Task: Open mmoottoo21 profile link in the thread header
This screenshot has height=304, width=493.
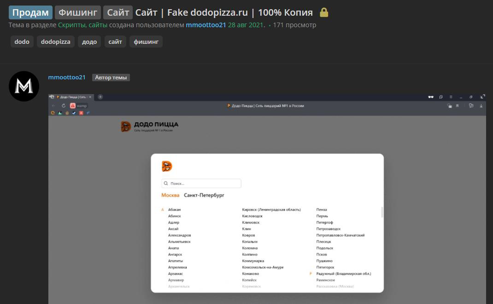Action: (205, 25)
